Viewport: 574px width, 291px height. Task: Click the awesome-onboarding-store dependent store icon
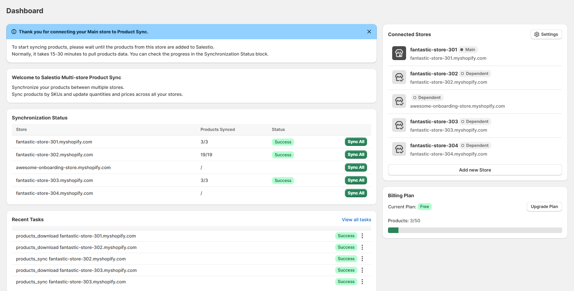click(399, 101)
